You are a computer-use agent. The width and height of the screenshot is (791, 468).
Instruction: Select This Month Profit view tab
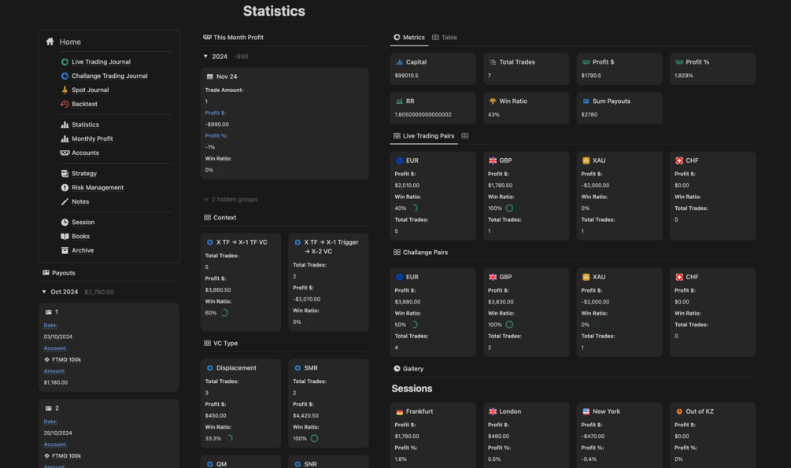pyautogui.click(x=233, y=37)
